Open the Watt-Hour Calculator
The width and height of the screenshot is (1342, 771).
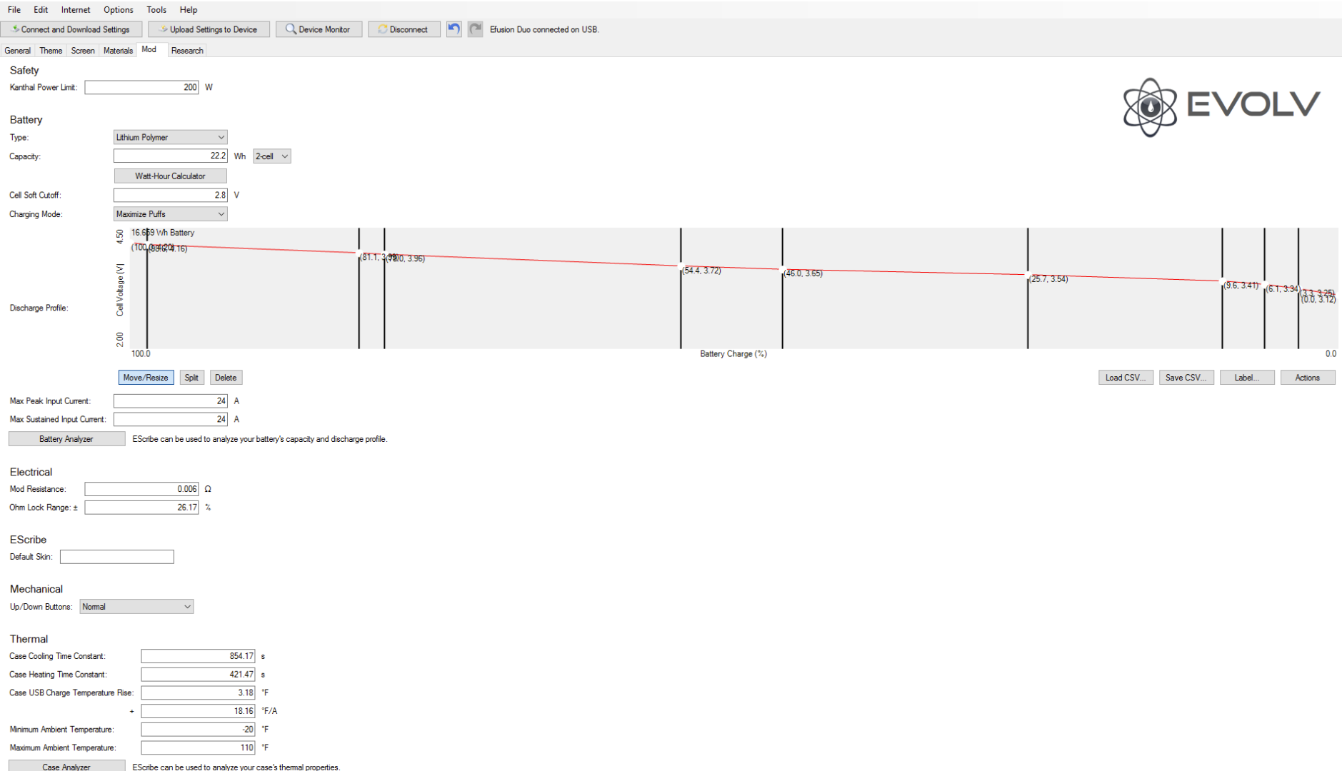pos(170,176)
